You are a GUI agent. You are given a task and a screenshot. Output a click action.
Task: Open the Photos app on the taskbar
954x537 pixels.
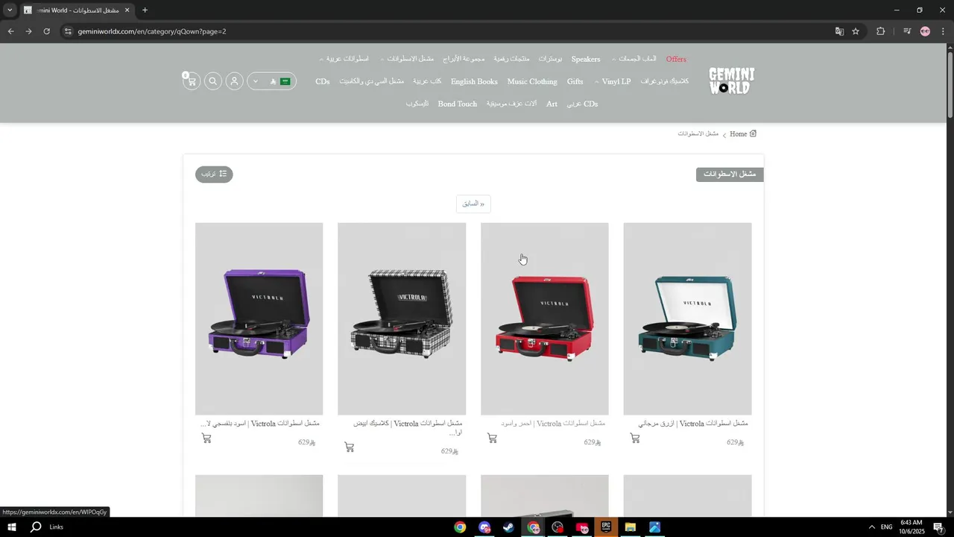[654, 527]
